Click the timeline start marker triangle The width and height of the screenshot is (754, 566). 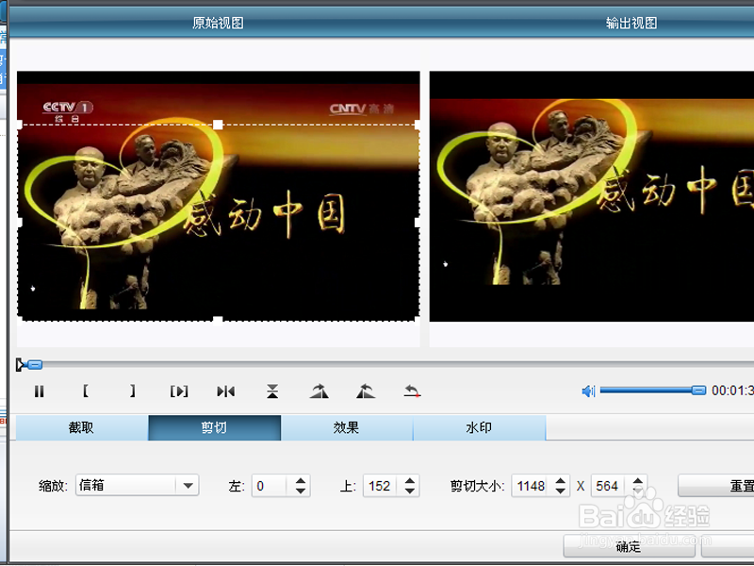20,365
